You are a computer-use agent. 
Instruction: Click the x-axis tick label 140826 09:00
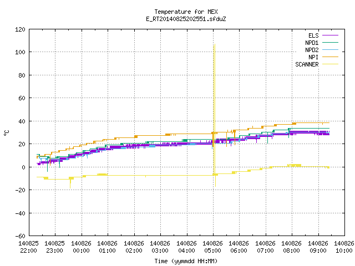click(318, 247)
